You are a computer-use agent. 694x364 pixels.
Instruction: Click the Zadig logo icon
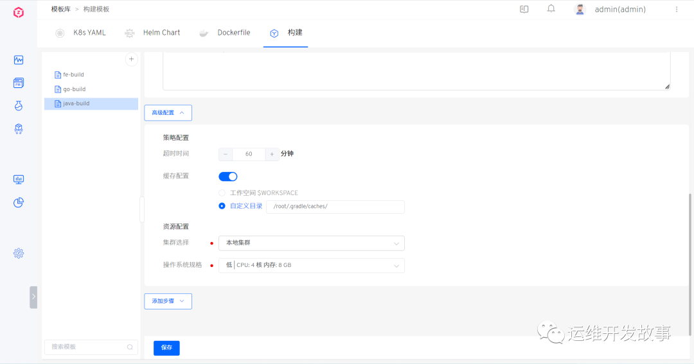point(18,12)
